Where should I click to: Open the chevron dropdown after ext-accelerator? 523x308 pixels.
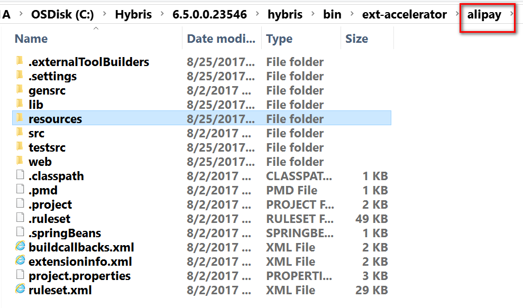[x=457, y=14]
